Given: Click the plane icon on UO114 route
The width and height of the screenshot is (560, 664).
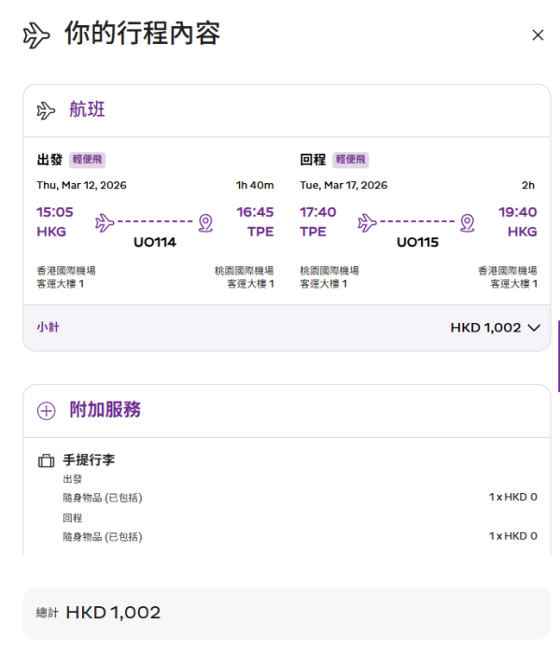Looking at the screenshot, I should (105, 223).
